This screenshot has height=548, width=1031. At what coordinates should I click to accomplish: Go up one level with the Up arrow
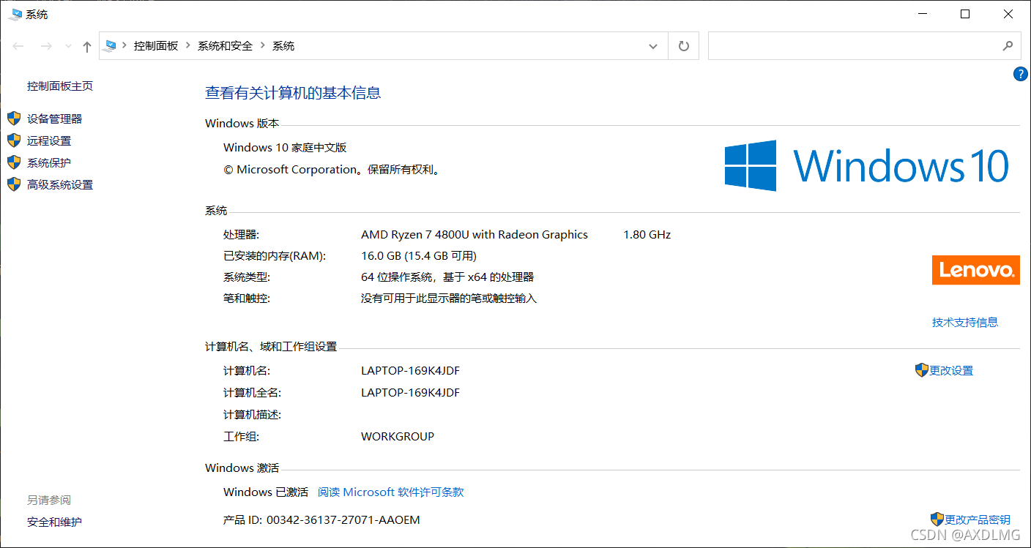[87, 46]
